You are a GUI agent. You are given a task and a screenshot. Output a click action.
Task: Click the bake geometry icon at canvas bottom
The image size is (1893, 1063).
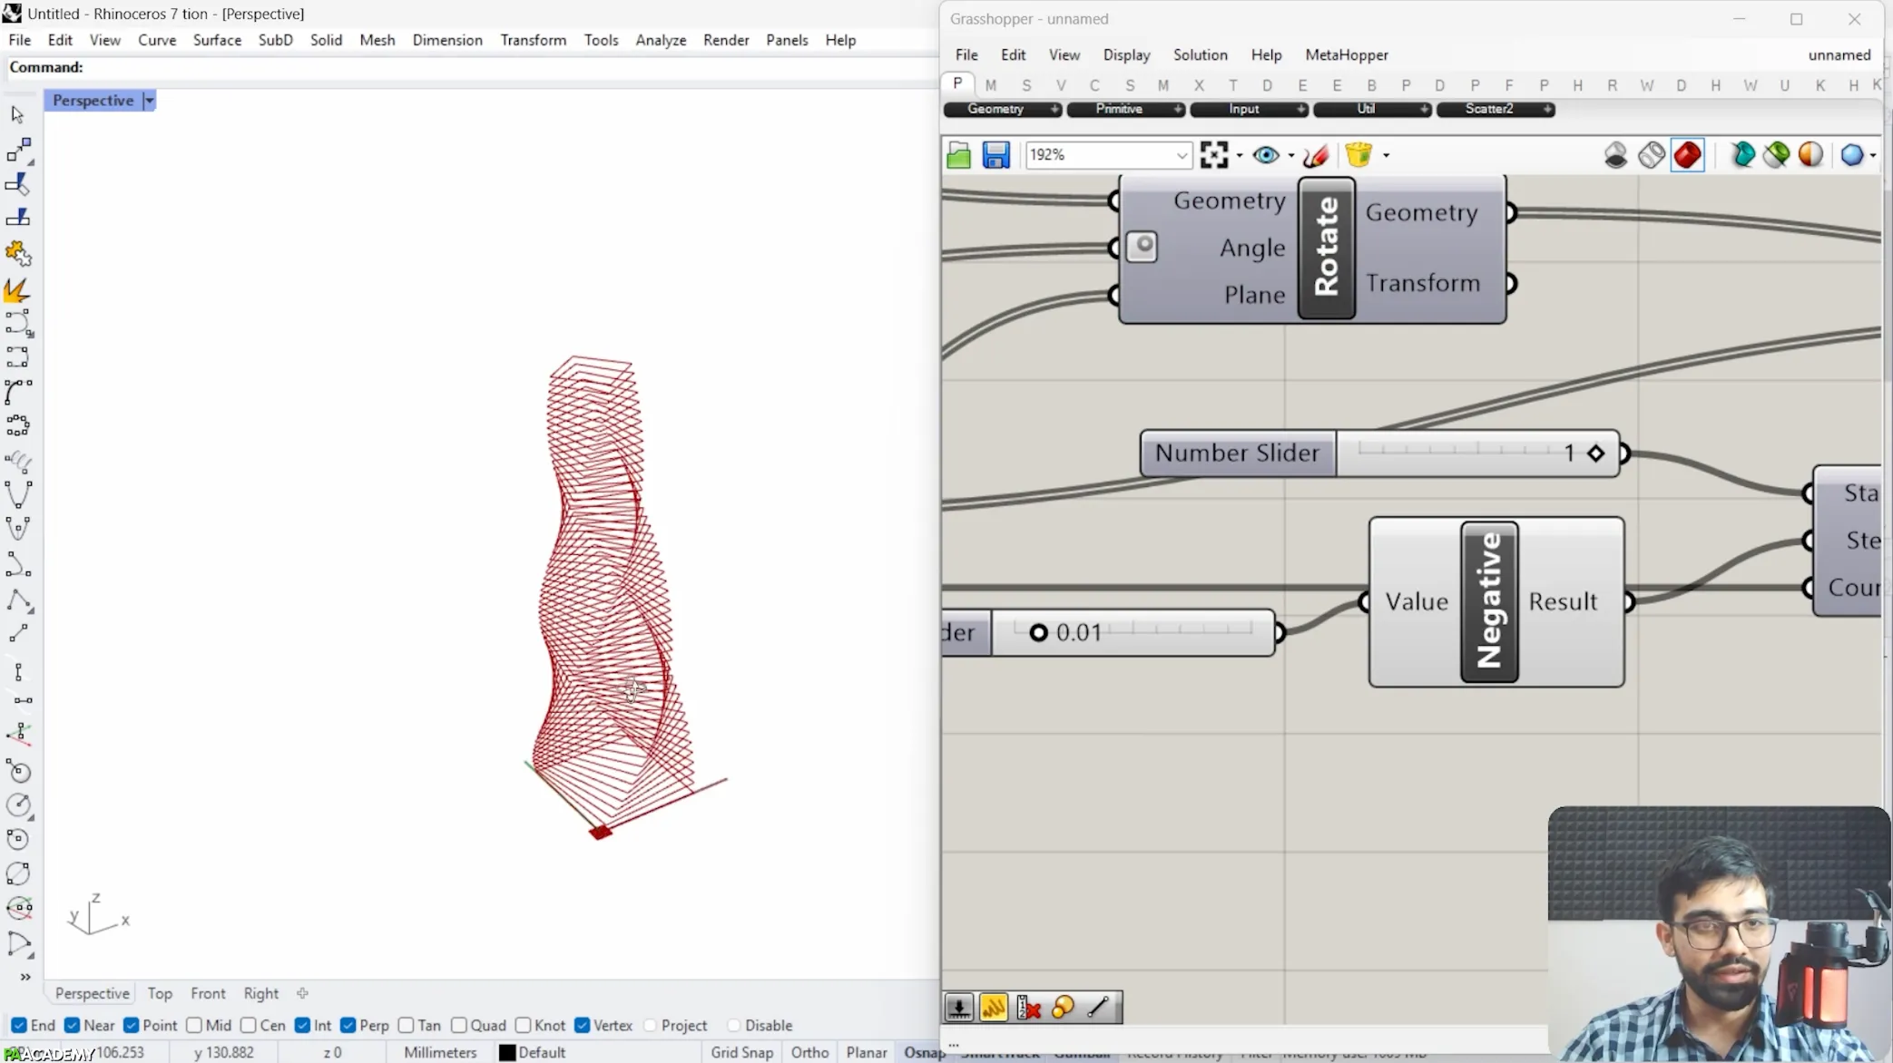tap(958, 1007)
